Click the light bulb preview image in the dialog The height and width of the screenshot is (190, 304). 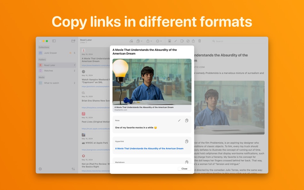click(152, 82)
